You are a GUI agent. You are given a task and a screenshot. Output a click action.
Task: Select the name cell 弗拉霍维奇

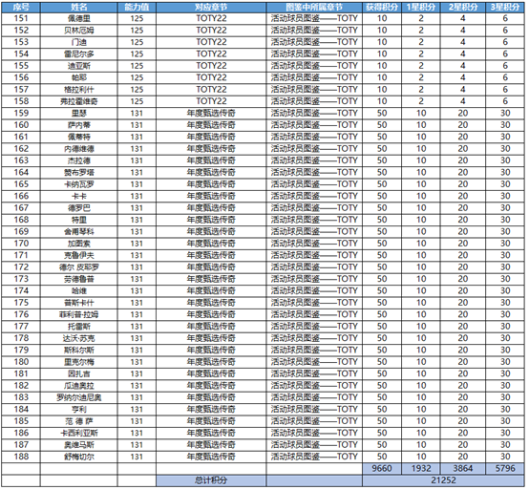click(79, 101)
